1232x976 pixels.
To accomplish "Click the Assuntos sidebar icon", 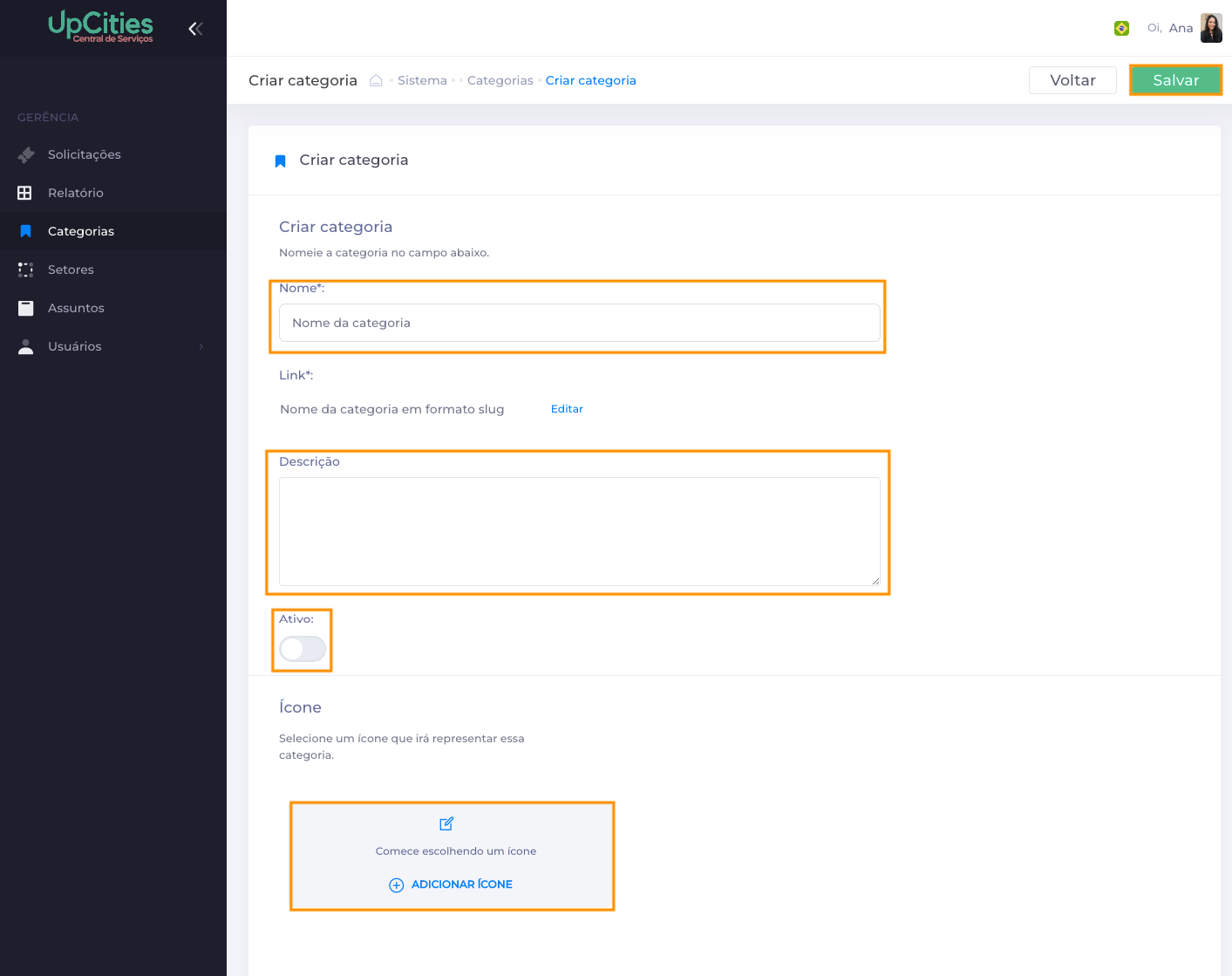I will pyautogui.click(x=25, y=308).
